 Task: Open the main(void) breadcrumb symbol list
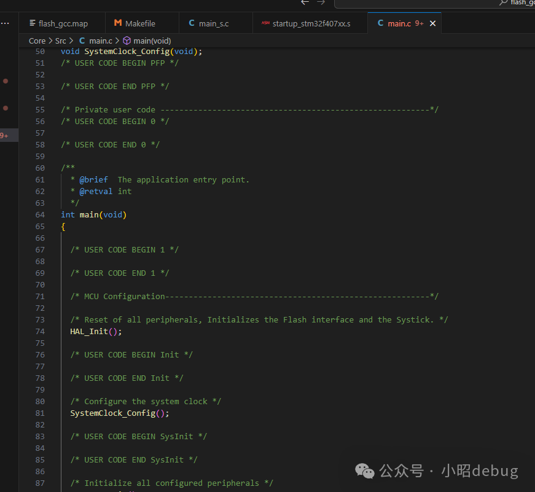pyautogui.click(x=152, y=41)
